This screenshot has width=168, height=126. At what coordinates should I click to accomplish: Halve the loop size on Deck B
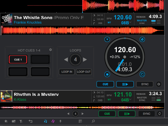click(x=68, y=114)
